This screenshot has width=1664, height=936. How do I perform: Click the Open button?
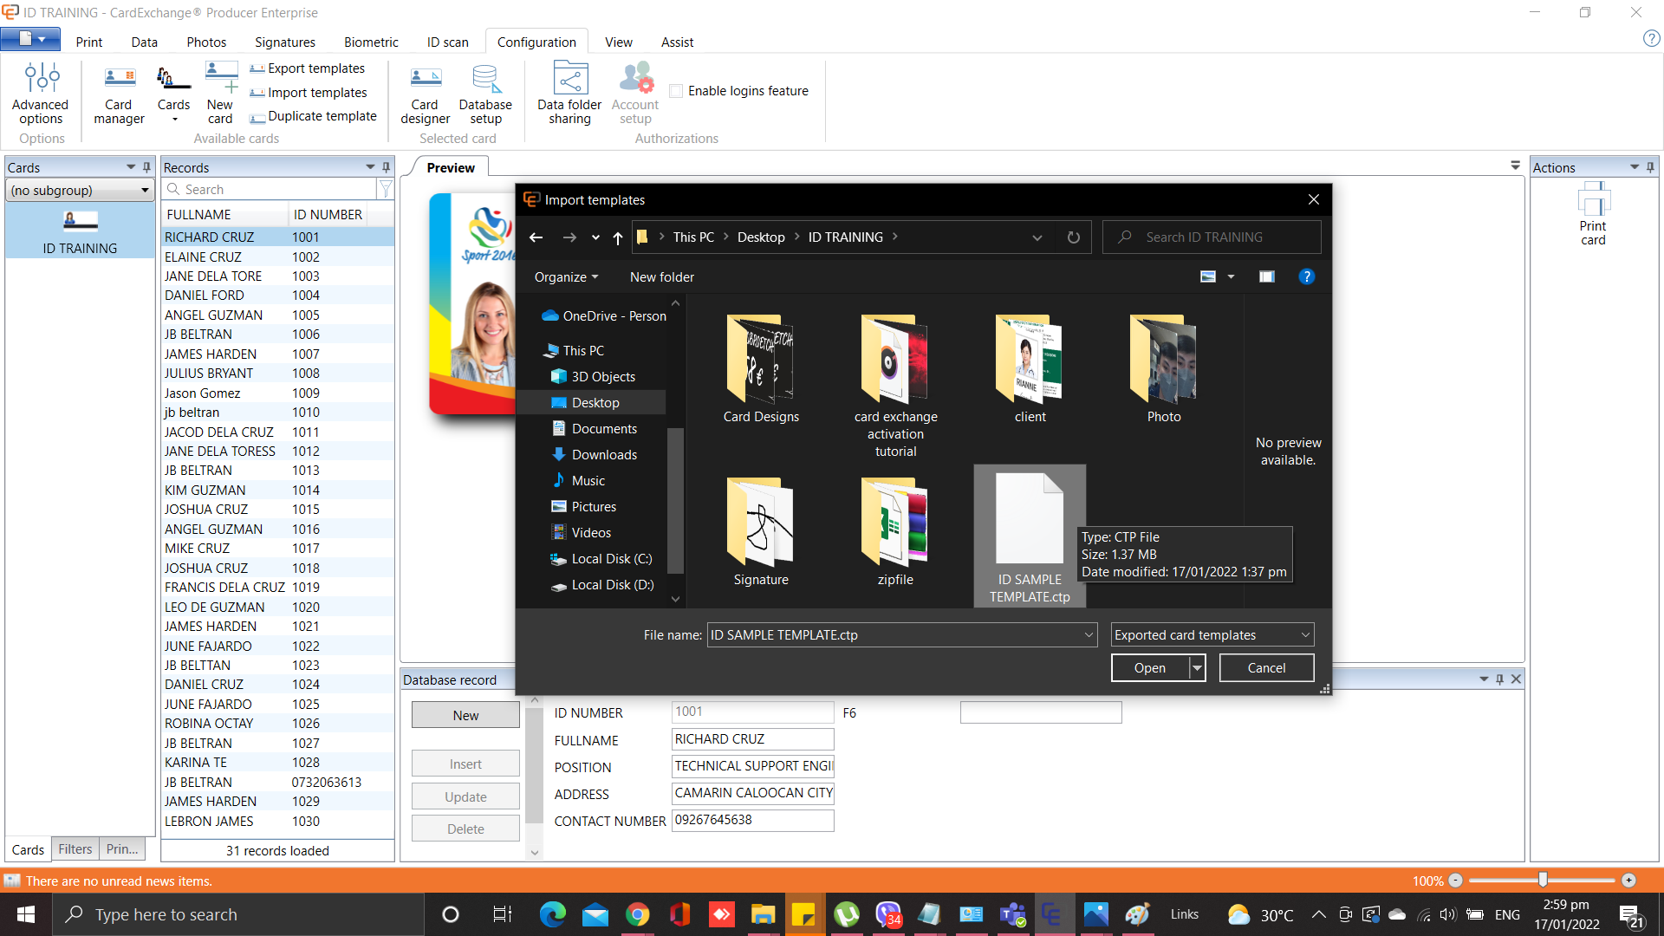(1150, 668)
